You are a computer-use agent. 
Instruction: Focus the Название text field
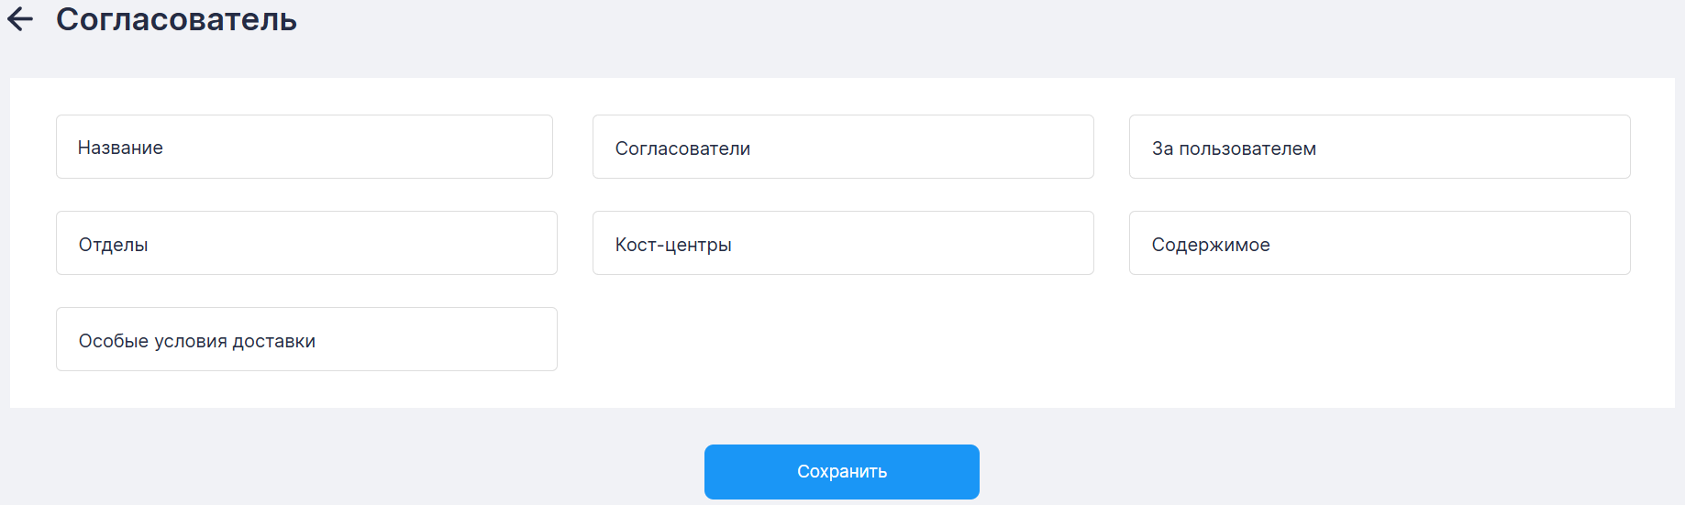click(304, 147)
